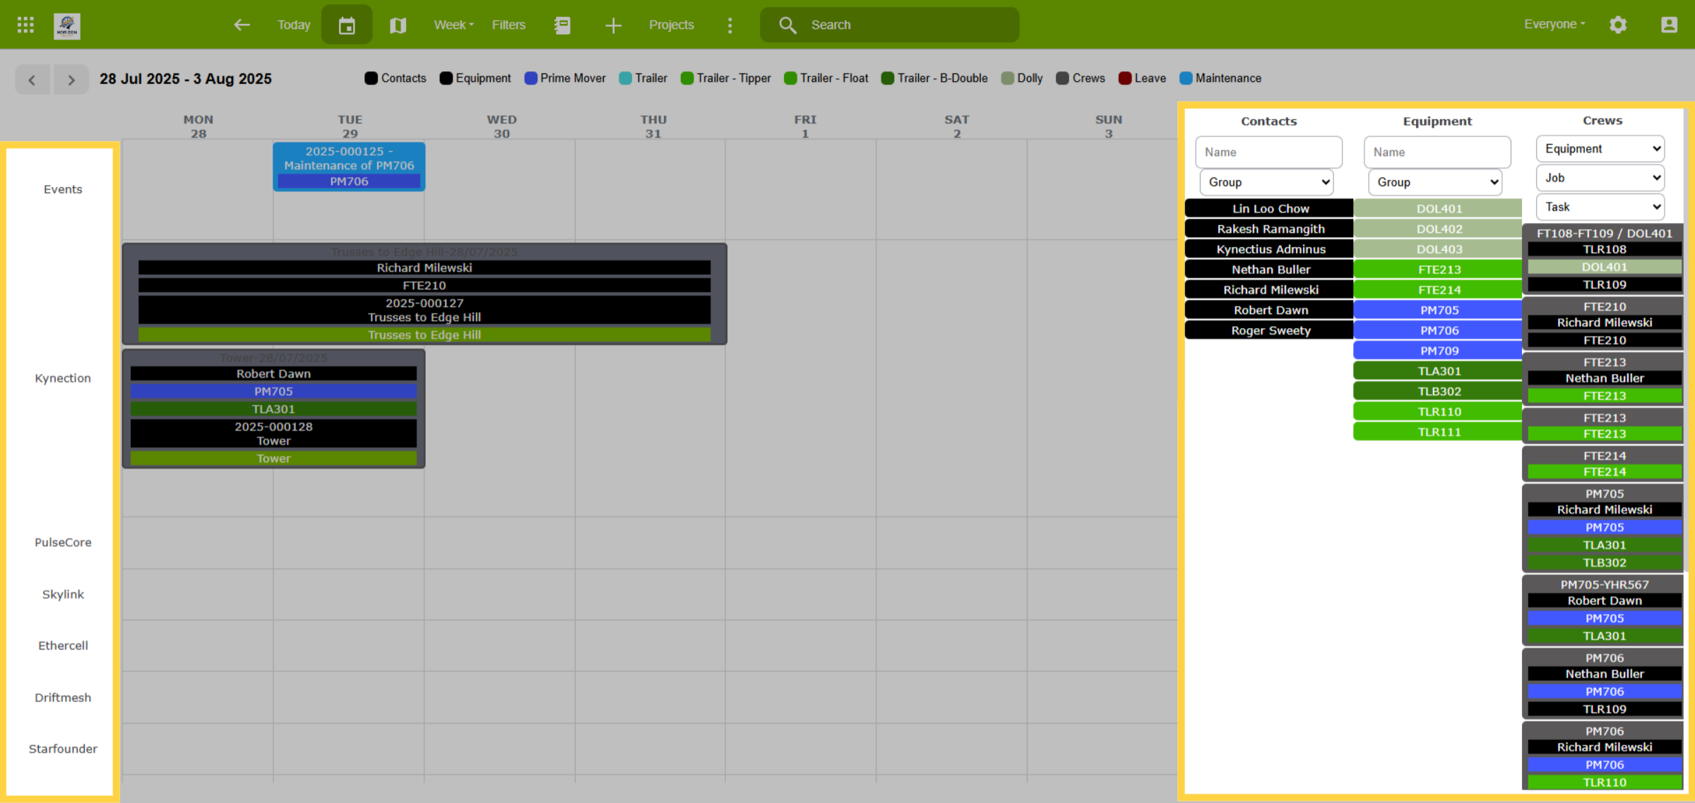Go to previous week chevron
Screen dimensions: 1695x803
(x=32, y=80)
